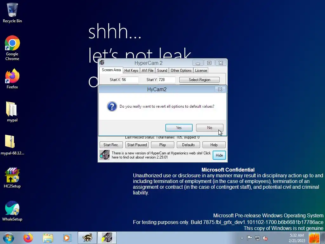The width and height of the screenshot is (325, 244).
Task: Switch to the Sound tab
Action: 162,71
